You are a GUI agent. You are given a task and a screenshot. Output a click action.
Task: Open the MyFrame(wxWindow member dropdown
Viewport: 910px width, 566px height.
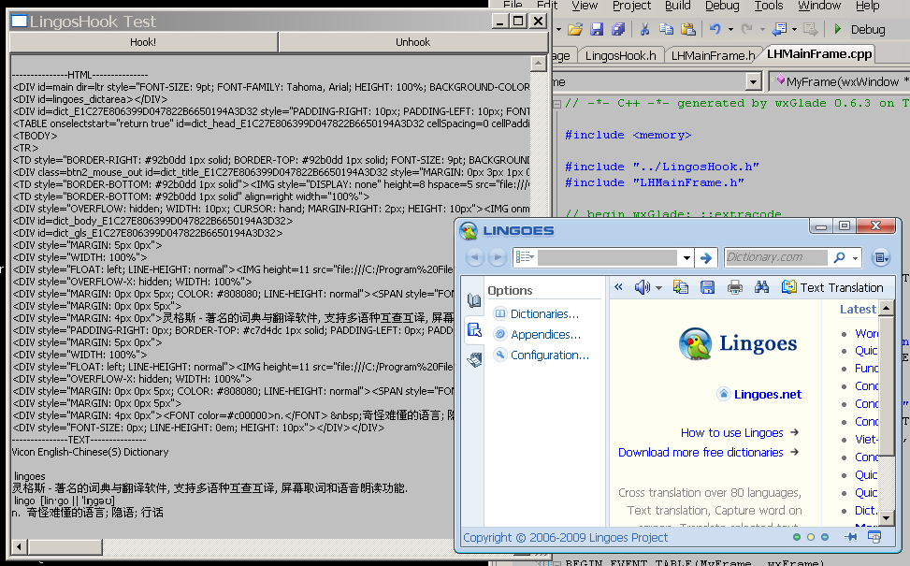(842, 81)
